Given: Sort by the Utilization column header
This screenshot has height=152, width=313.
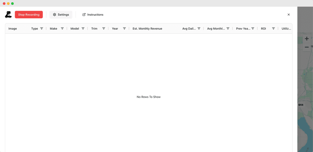Looking at the screenshot, I should (x=286, y=28).
